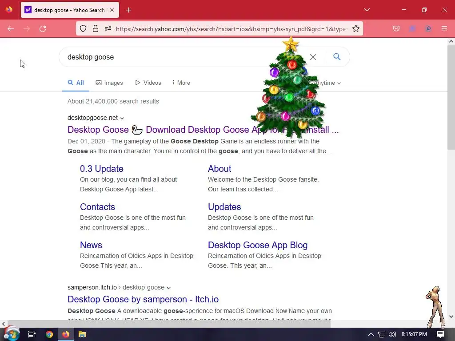The width and height of the screenshot is (455, 341).
Task: Expand the desktopgoose.net result options arrow
Action: coord(122,118)
